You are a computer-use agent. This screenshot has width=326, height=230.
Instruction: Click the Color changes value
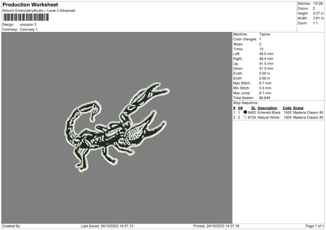click(x=260, y=39)
